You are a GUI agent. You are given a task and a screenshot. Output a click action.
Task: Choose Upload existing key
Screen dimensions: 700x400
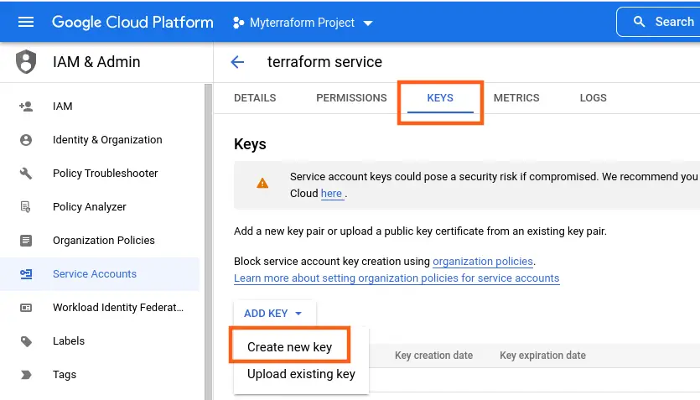(301, 374)
